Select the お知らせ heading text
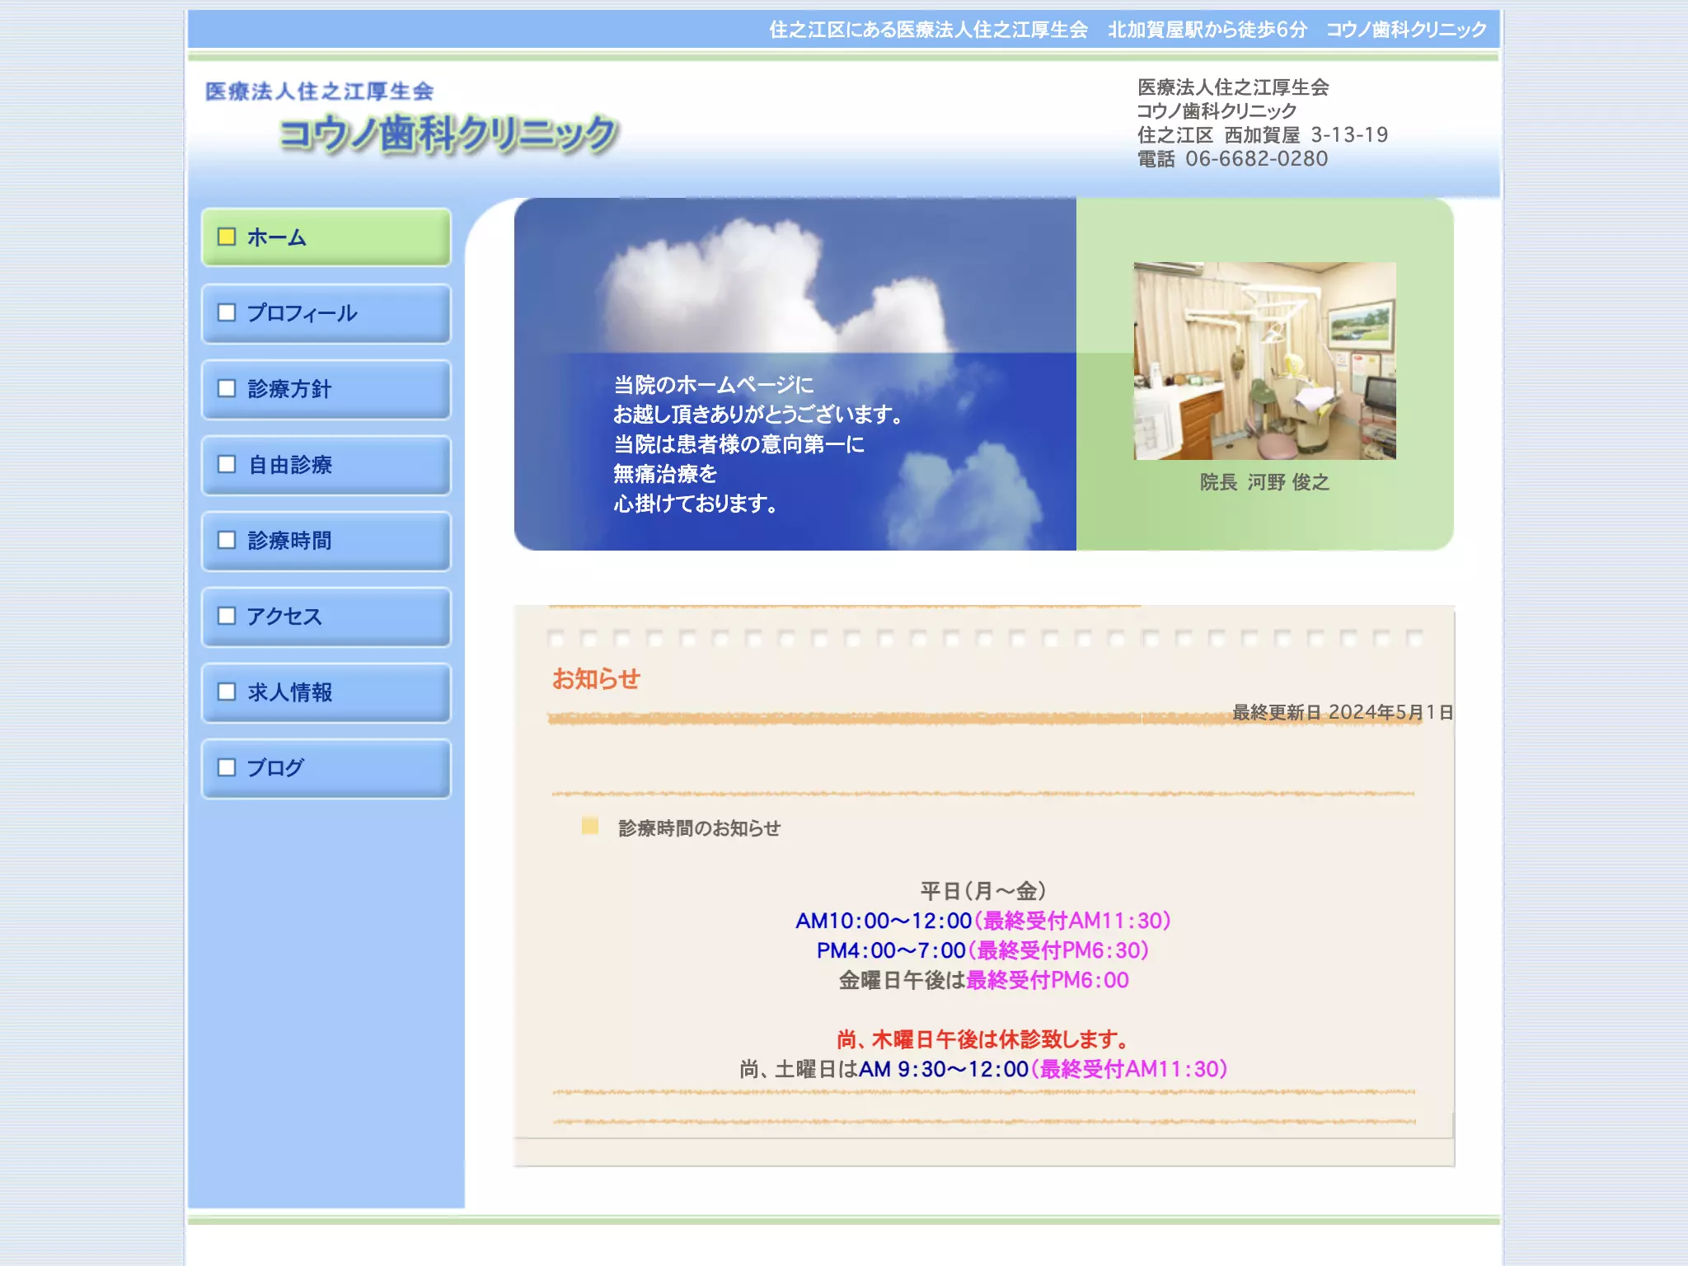The height and width of the screenshot is (1266, 1688). click(x=596, y=678)
